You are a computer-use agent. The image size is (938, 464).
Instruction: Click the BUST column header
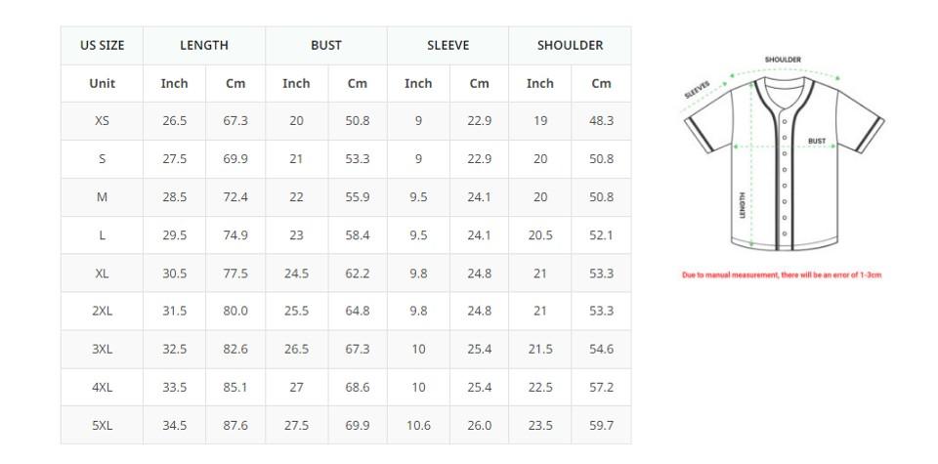pos(326,46)
